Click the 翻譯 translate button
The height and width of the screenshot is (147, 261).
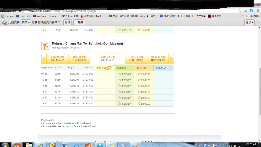pyautogui.click(x=67, y=22)
